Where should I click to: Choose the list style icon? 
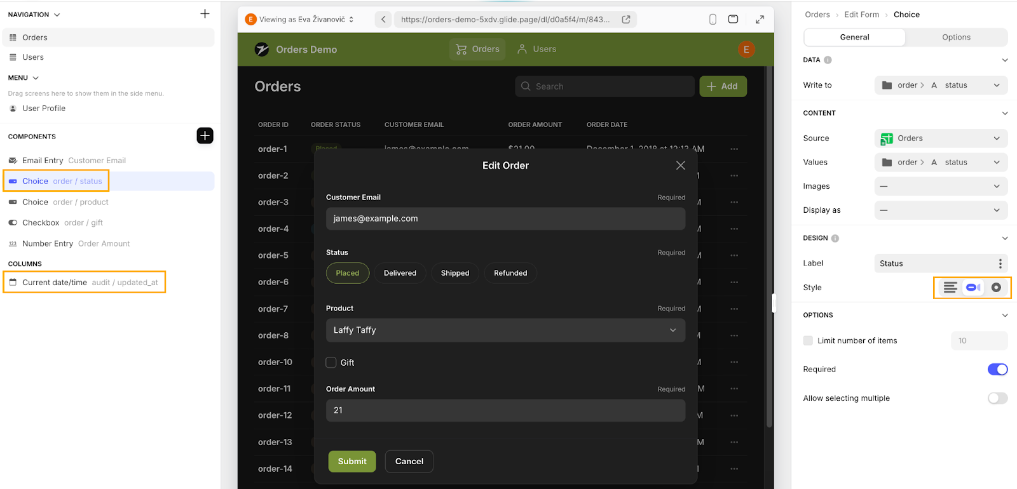point(950,288)
